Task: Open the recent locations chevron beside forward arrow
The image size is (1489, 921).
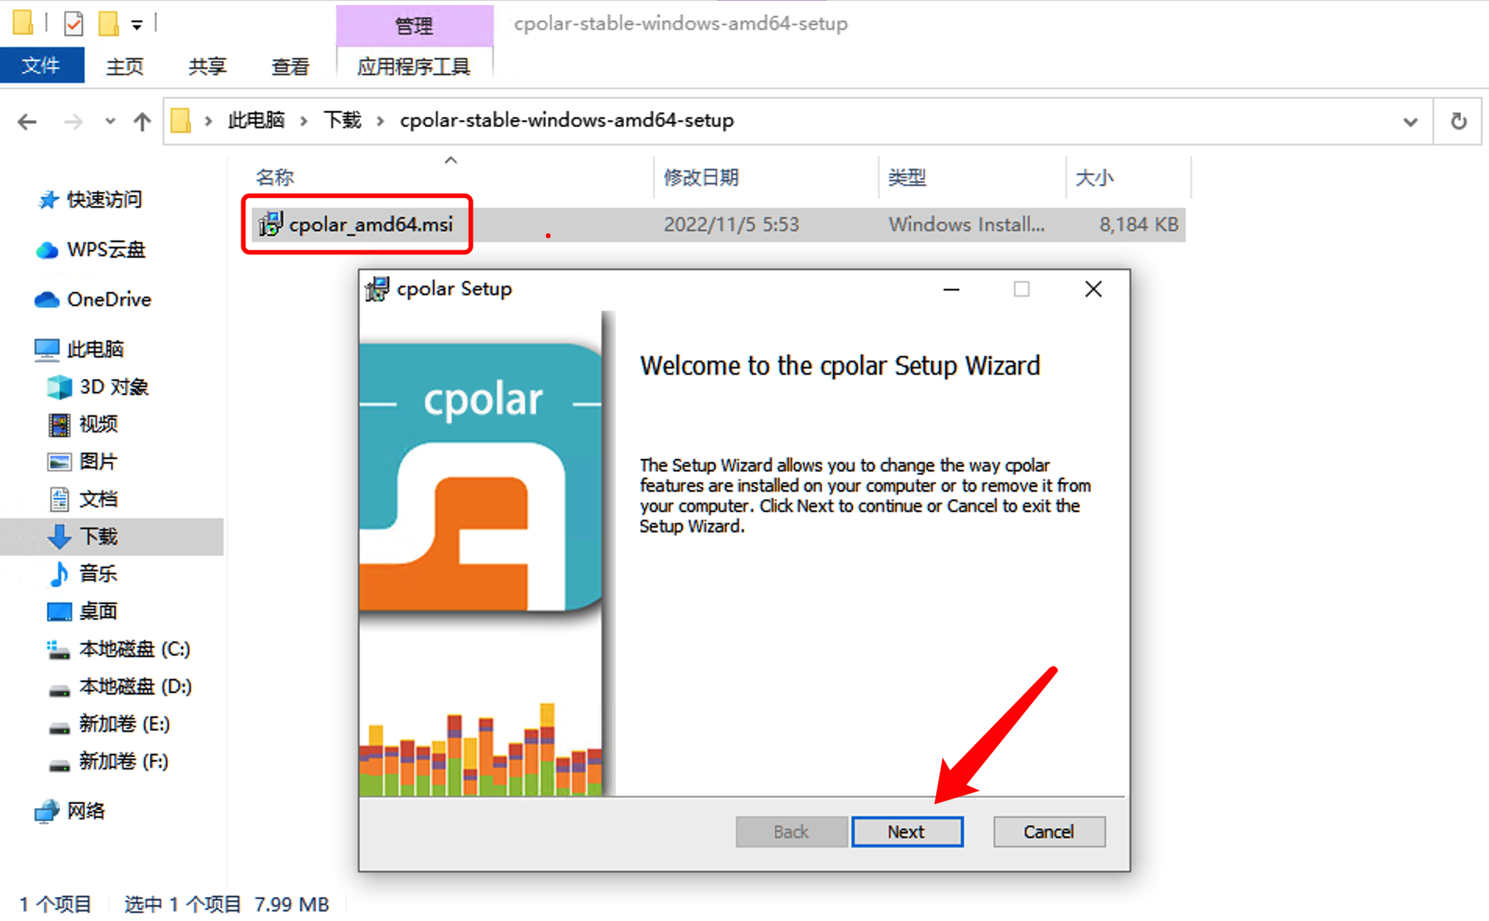Action: pos(109,121)
